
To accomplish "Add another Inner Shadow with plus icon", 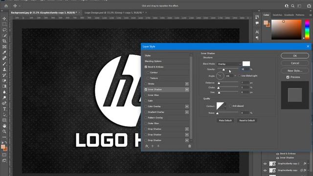I will pyautogui.click(x=187, y=89).
